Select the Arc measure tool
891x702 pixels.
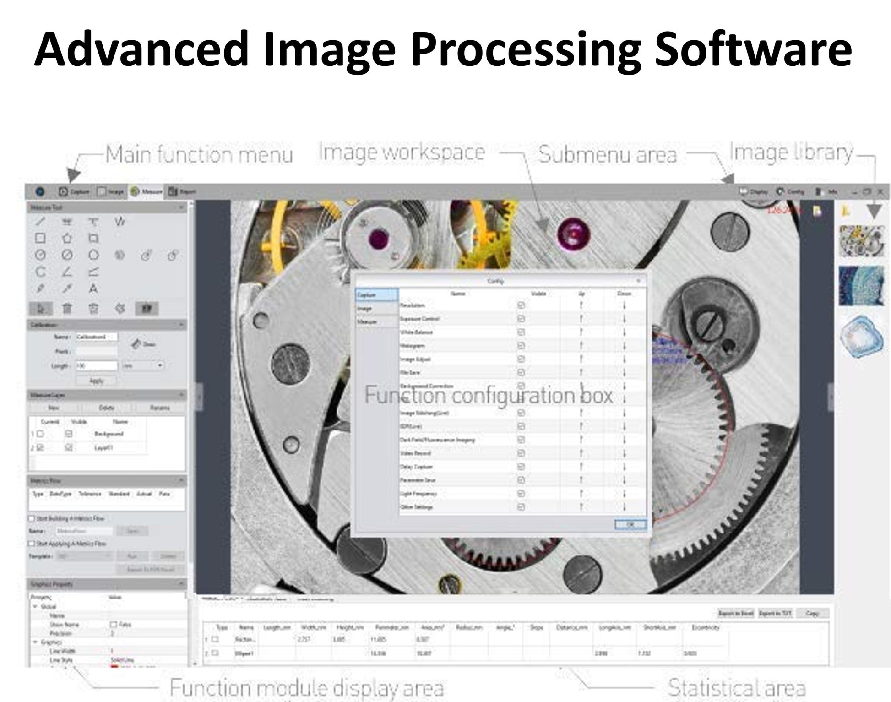(x=40, y=272)
